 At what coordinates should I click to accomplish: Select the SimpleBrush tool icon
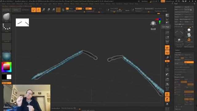coord(189,40)
